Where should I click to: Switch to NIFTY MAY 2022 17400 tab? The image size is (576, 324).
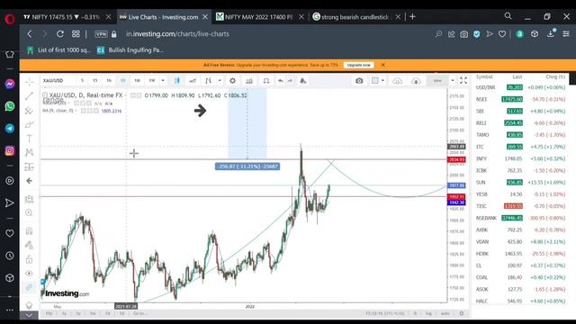259,17
